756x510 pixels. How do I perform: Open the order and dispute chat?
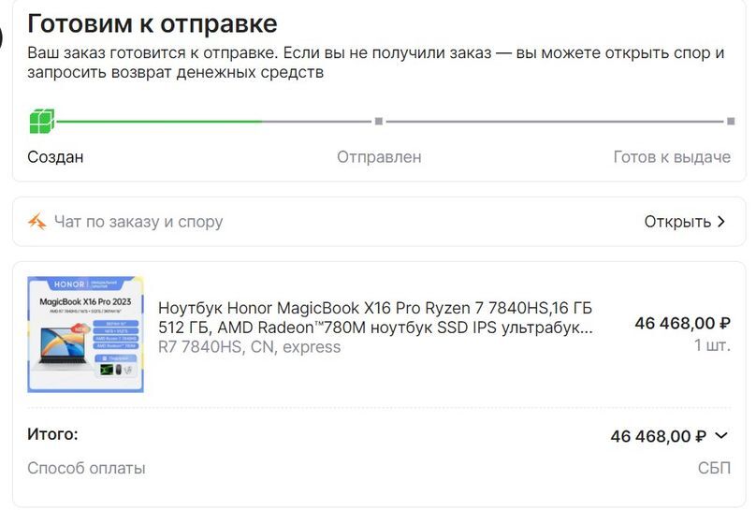(379, 222)
